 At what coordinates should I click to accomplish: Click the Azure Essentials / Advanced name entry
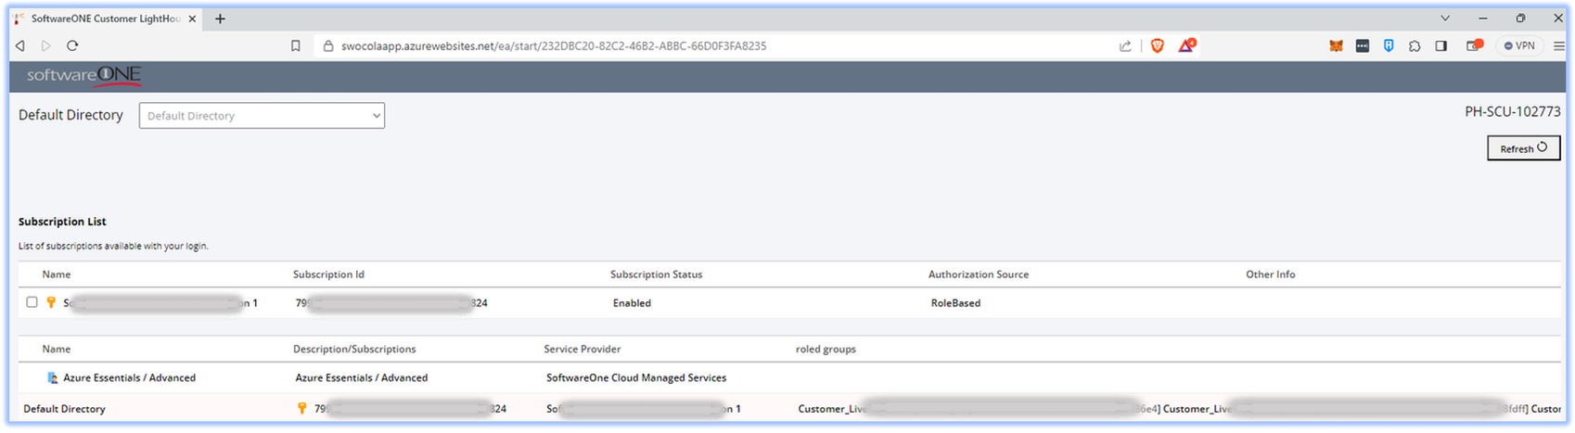coord(129,378)
